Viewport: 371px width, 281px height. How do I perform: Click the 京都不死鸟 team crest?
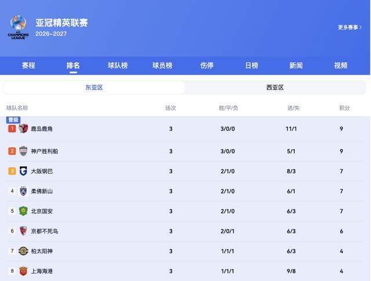23,231
